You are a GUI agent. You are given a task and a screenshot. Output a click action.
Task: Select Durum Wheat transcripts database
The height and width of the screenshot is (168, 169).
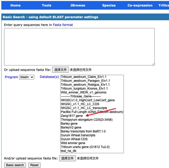[92, 135]
